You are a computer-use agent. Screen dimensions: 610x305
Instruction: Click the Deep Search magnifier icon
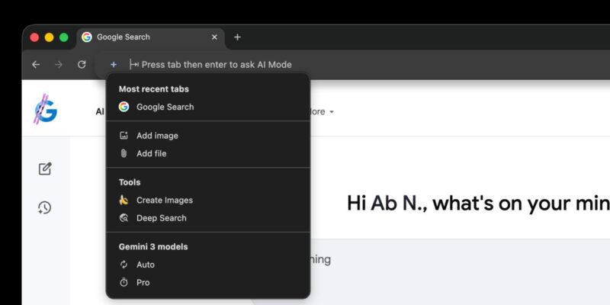[124, 218]
